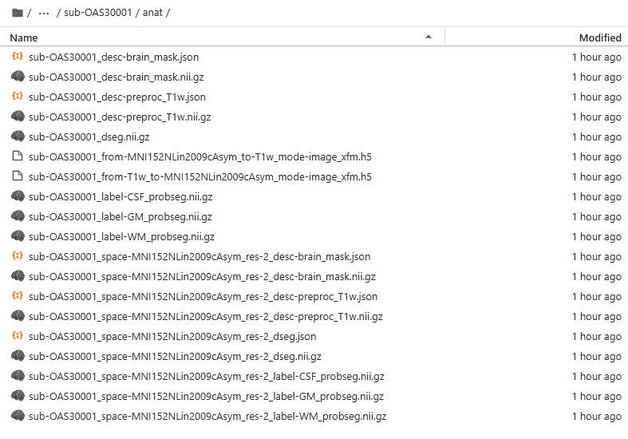
Task: Expand the collapsed breadcrumb ellipsis
Action: click(44, 13)
